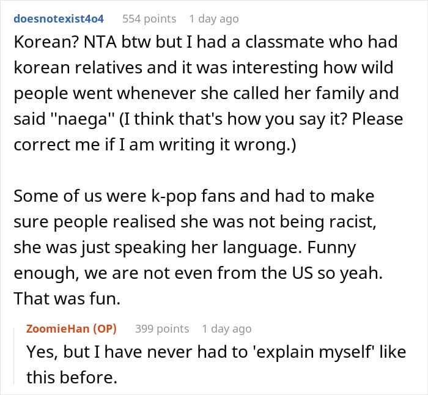This screenshot has height=395, width=428.
Task: Click the top comment's "1 day ago" timestamp
Action: pyautogui.click(x=213, y=19)
